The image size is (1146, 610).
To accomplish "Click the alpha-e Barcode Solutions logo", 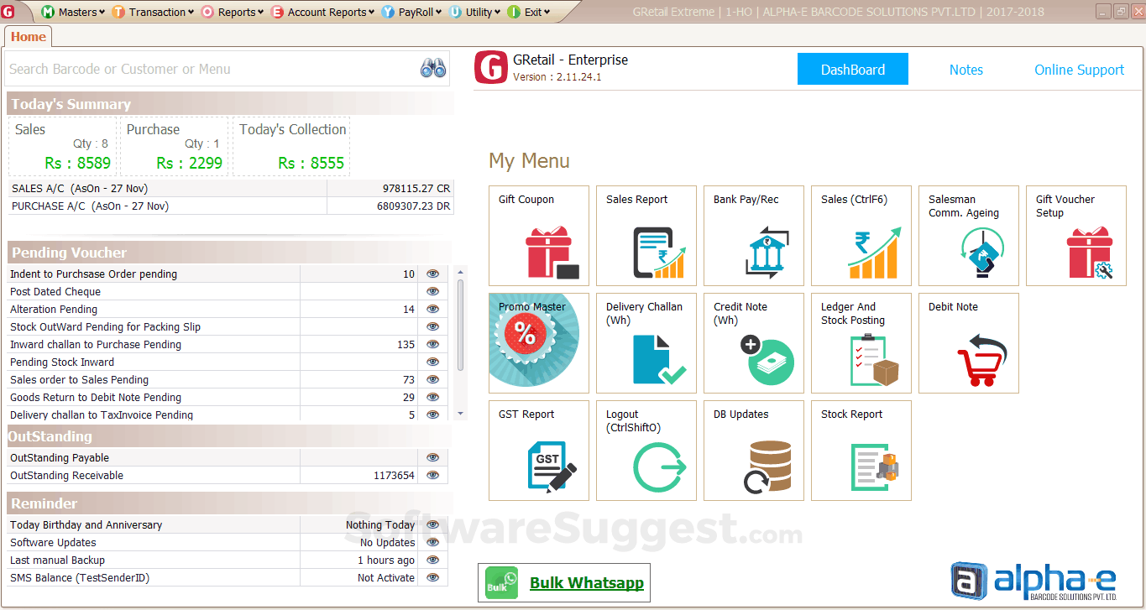I will [1034, 581].
